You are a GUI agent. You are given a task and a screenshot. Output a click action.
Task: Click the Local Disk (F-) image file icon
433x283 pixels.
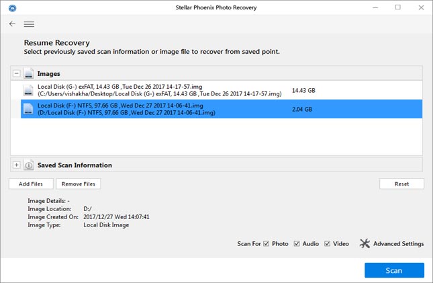(28, 109)
